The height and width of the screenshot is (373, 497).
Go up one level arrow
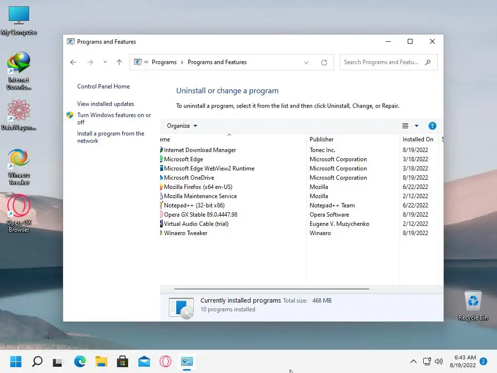[x=119, y=62]
